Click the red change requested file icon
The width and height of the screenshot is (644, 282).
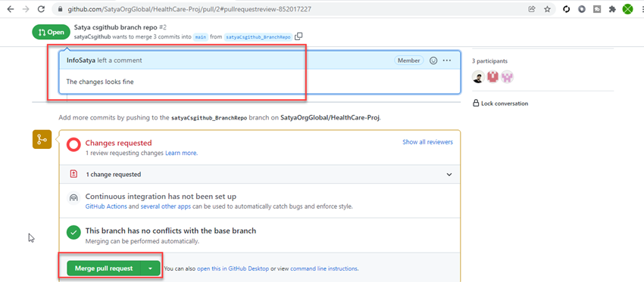pos(73,174)
